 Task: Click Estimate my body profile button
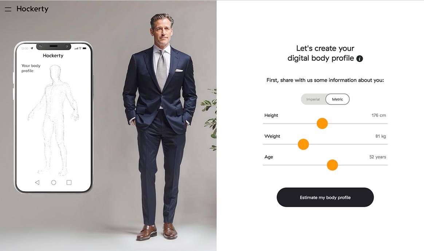click(x=325, y=198)
